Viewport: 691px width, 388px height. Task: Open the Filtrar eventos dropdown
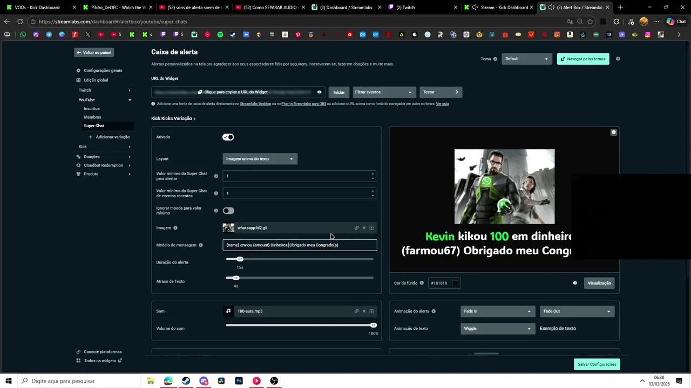(384, 92)
